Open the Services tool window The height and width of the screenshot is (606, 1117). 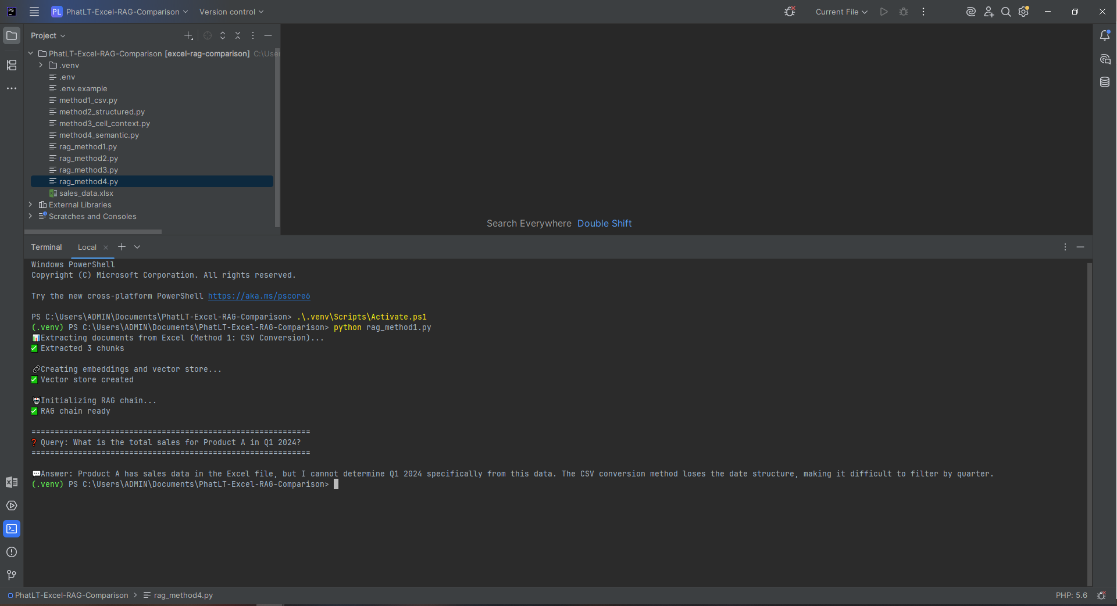[x=12, y=505]
